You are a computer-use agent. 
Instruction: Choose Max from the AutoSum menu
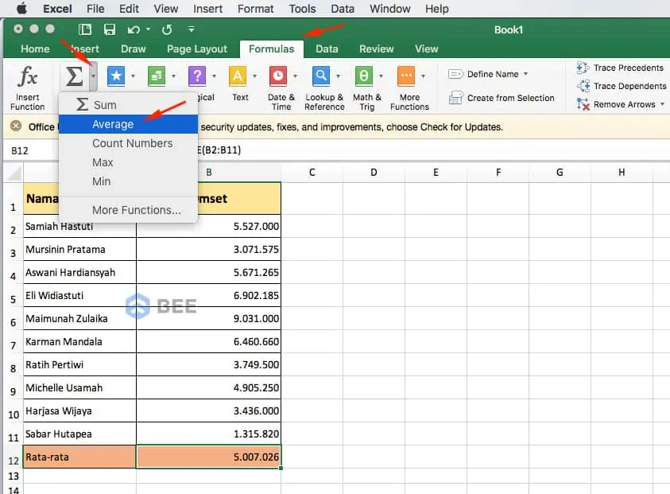click(128, 162)
